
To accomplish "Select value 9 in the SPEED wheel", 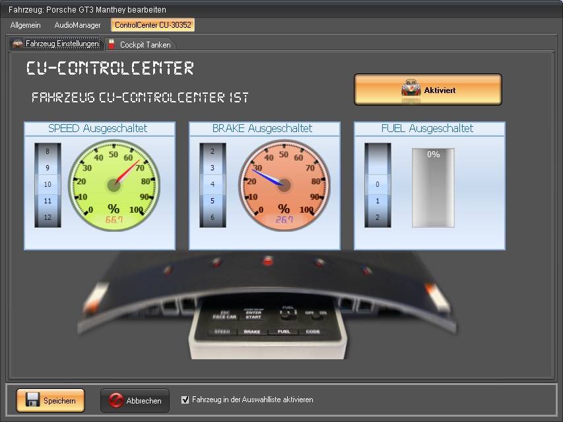I will tap(48, 168).
